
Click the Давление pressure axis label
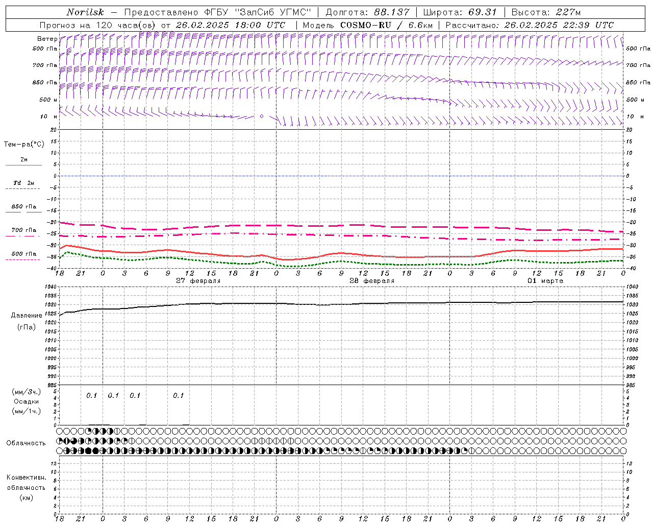click(x=27, y=316)
